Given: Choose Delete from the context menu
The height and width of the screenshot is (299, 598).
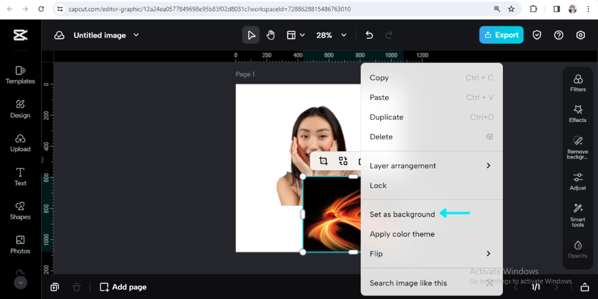Looking at the screenshot, I should point(431,137).
